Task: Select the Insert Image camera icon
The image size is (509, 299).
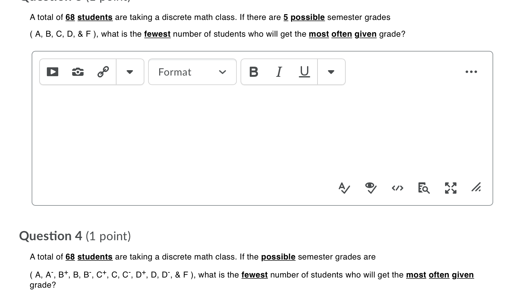Action: click(78, 72)
